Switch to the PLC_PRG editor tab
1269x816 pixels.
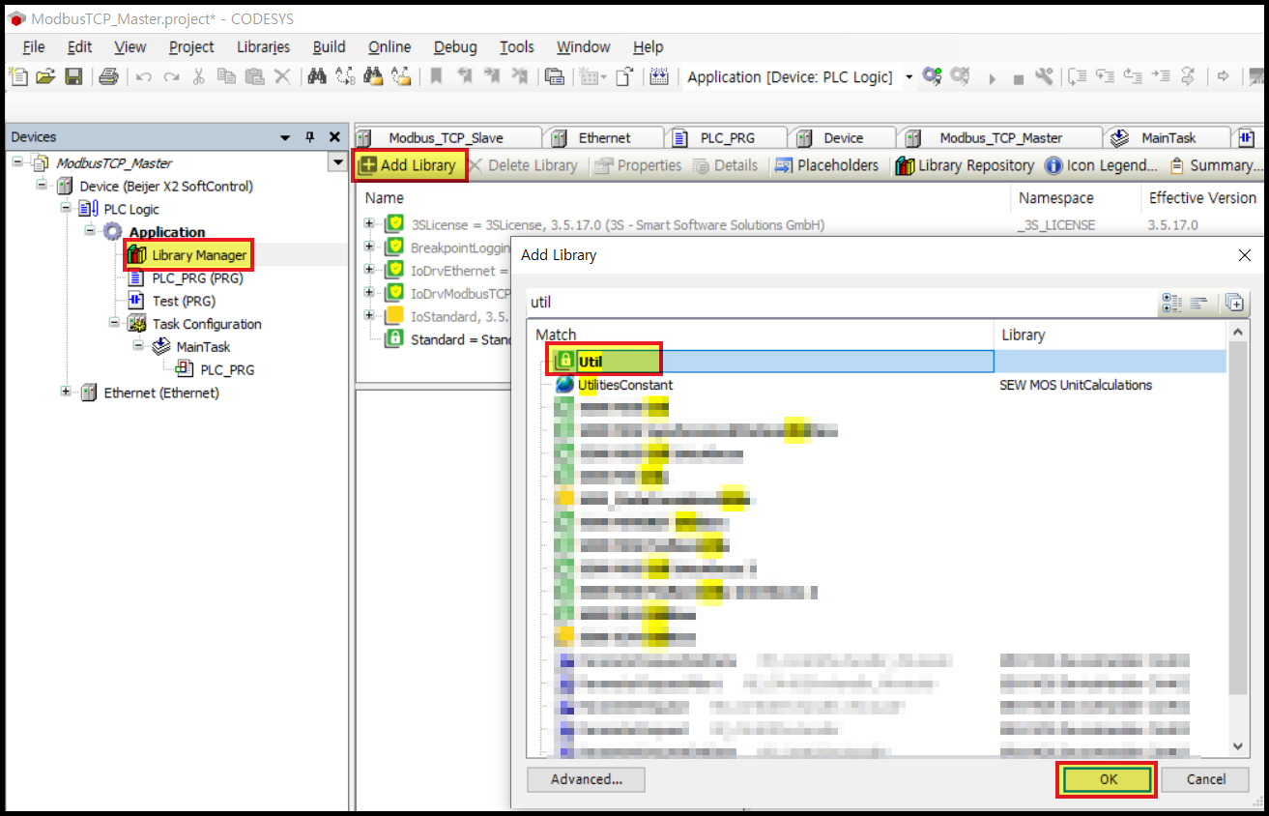(727, 137)
